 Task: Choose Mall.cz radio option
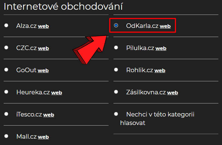[x=6, y=136]
